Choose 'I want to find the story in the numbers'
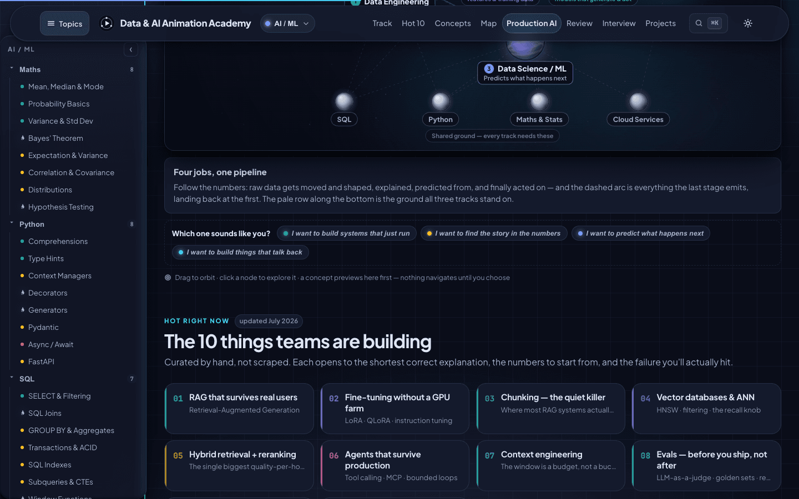This screenshot has width=799, height=499. point(494,233)
